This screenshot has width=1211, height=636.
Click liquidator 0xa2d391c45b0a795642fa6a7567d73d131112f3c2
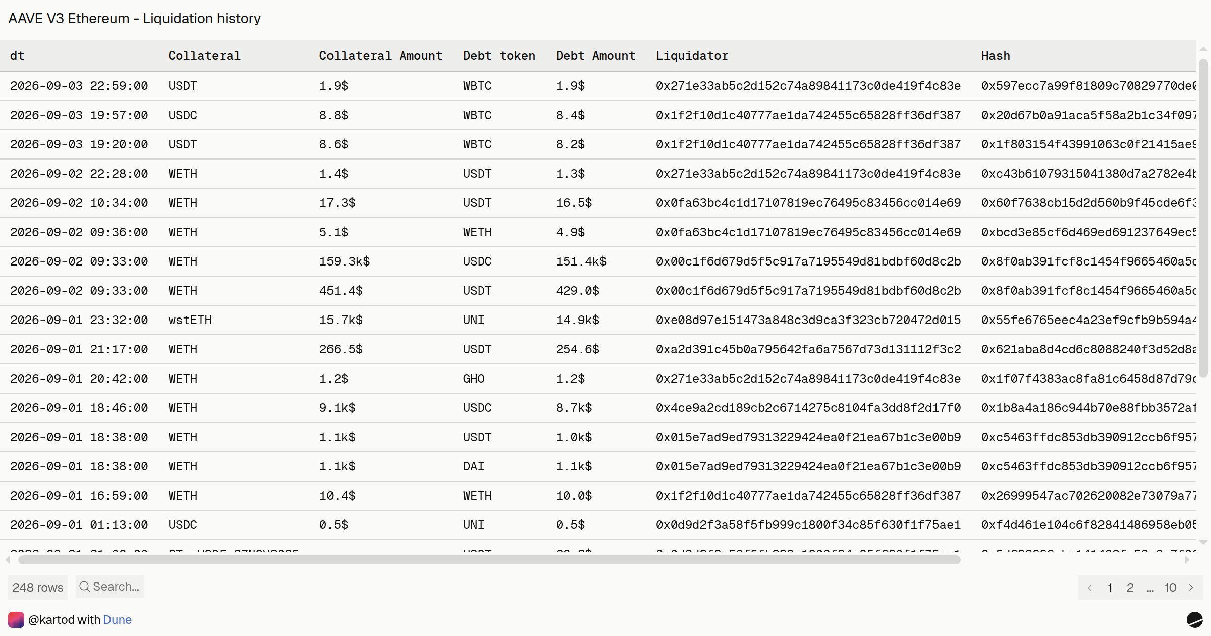click(x=808, y=349)
